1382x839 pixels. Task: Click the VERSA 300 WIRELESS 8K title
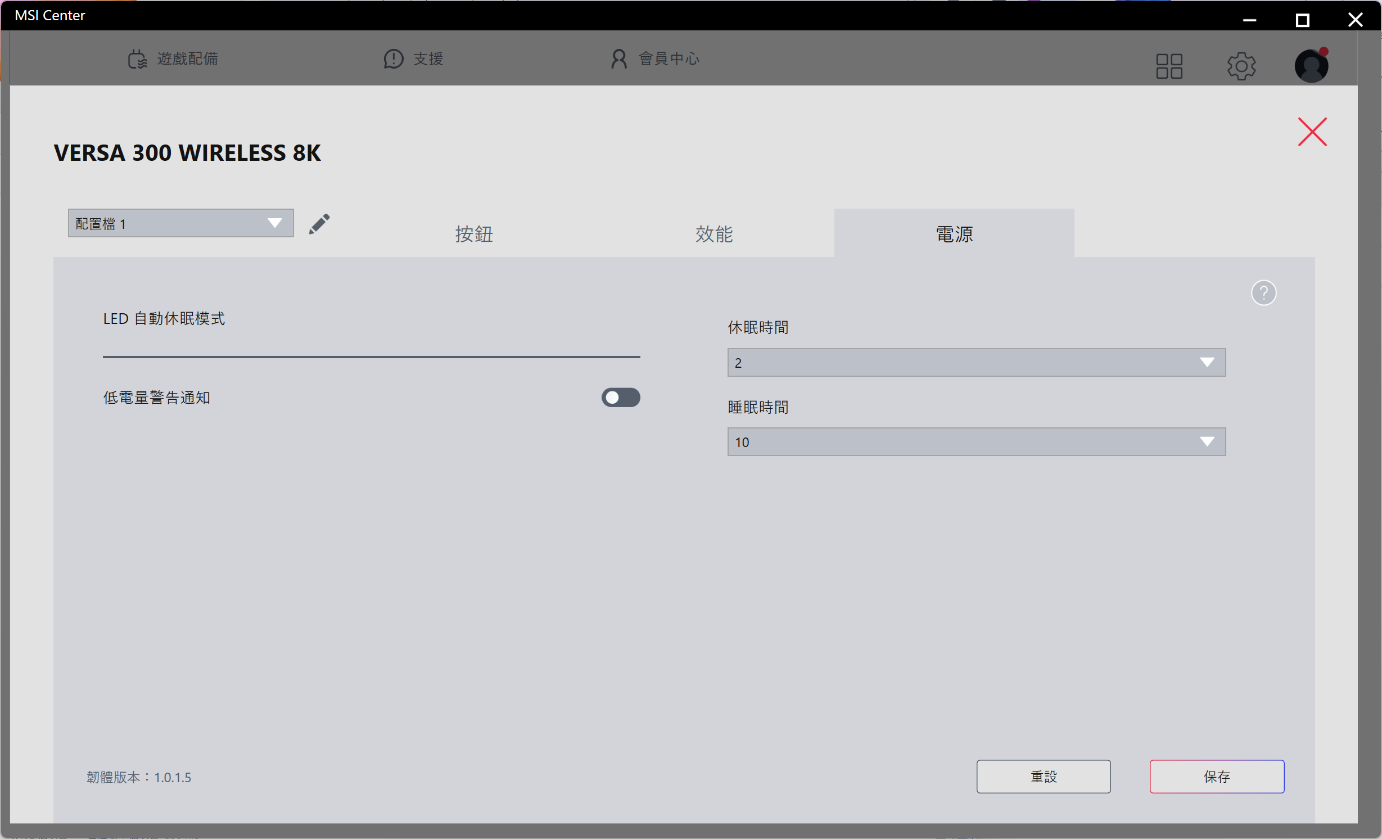pyautogui.click(x=187, y=153)
